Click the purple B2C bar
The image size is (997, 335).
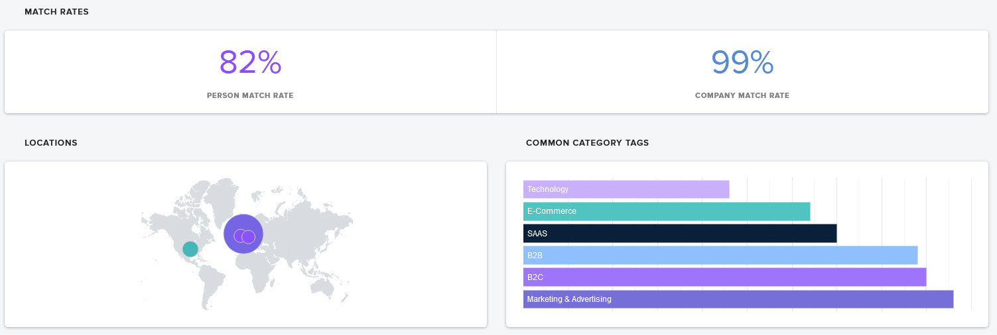pyautogui.click(x=724, y=277)
